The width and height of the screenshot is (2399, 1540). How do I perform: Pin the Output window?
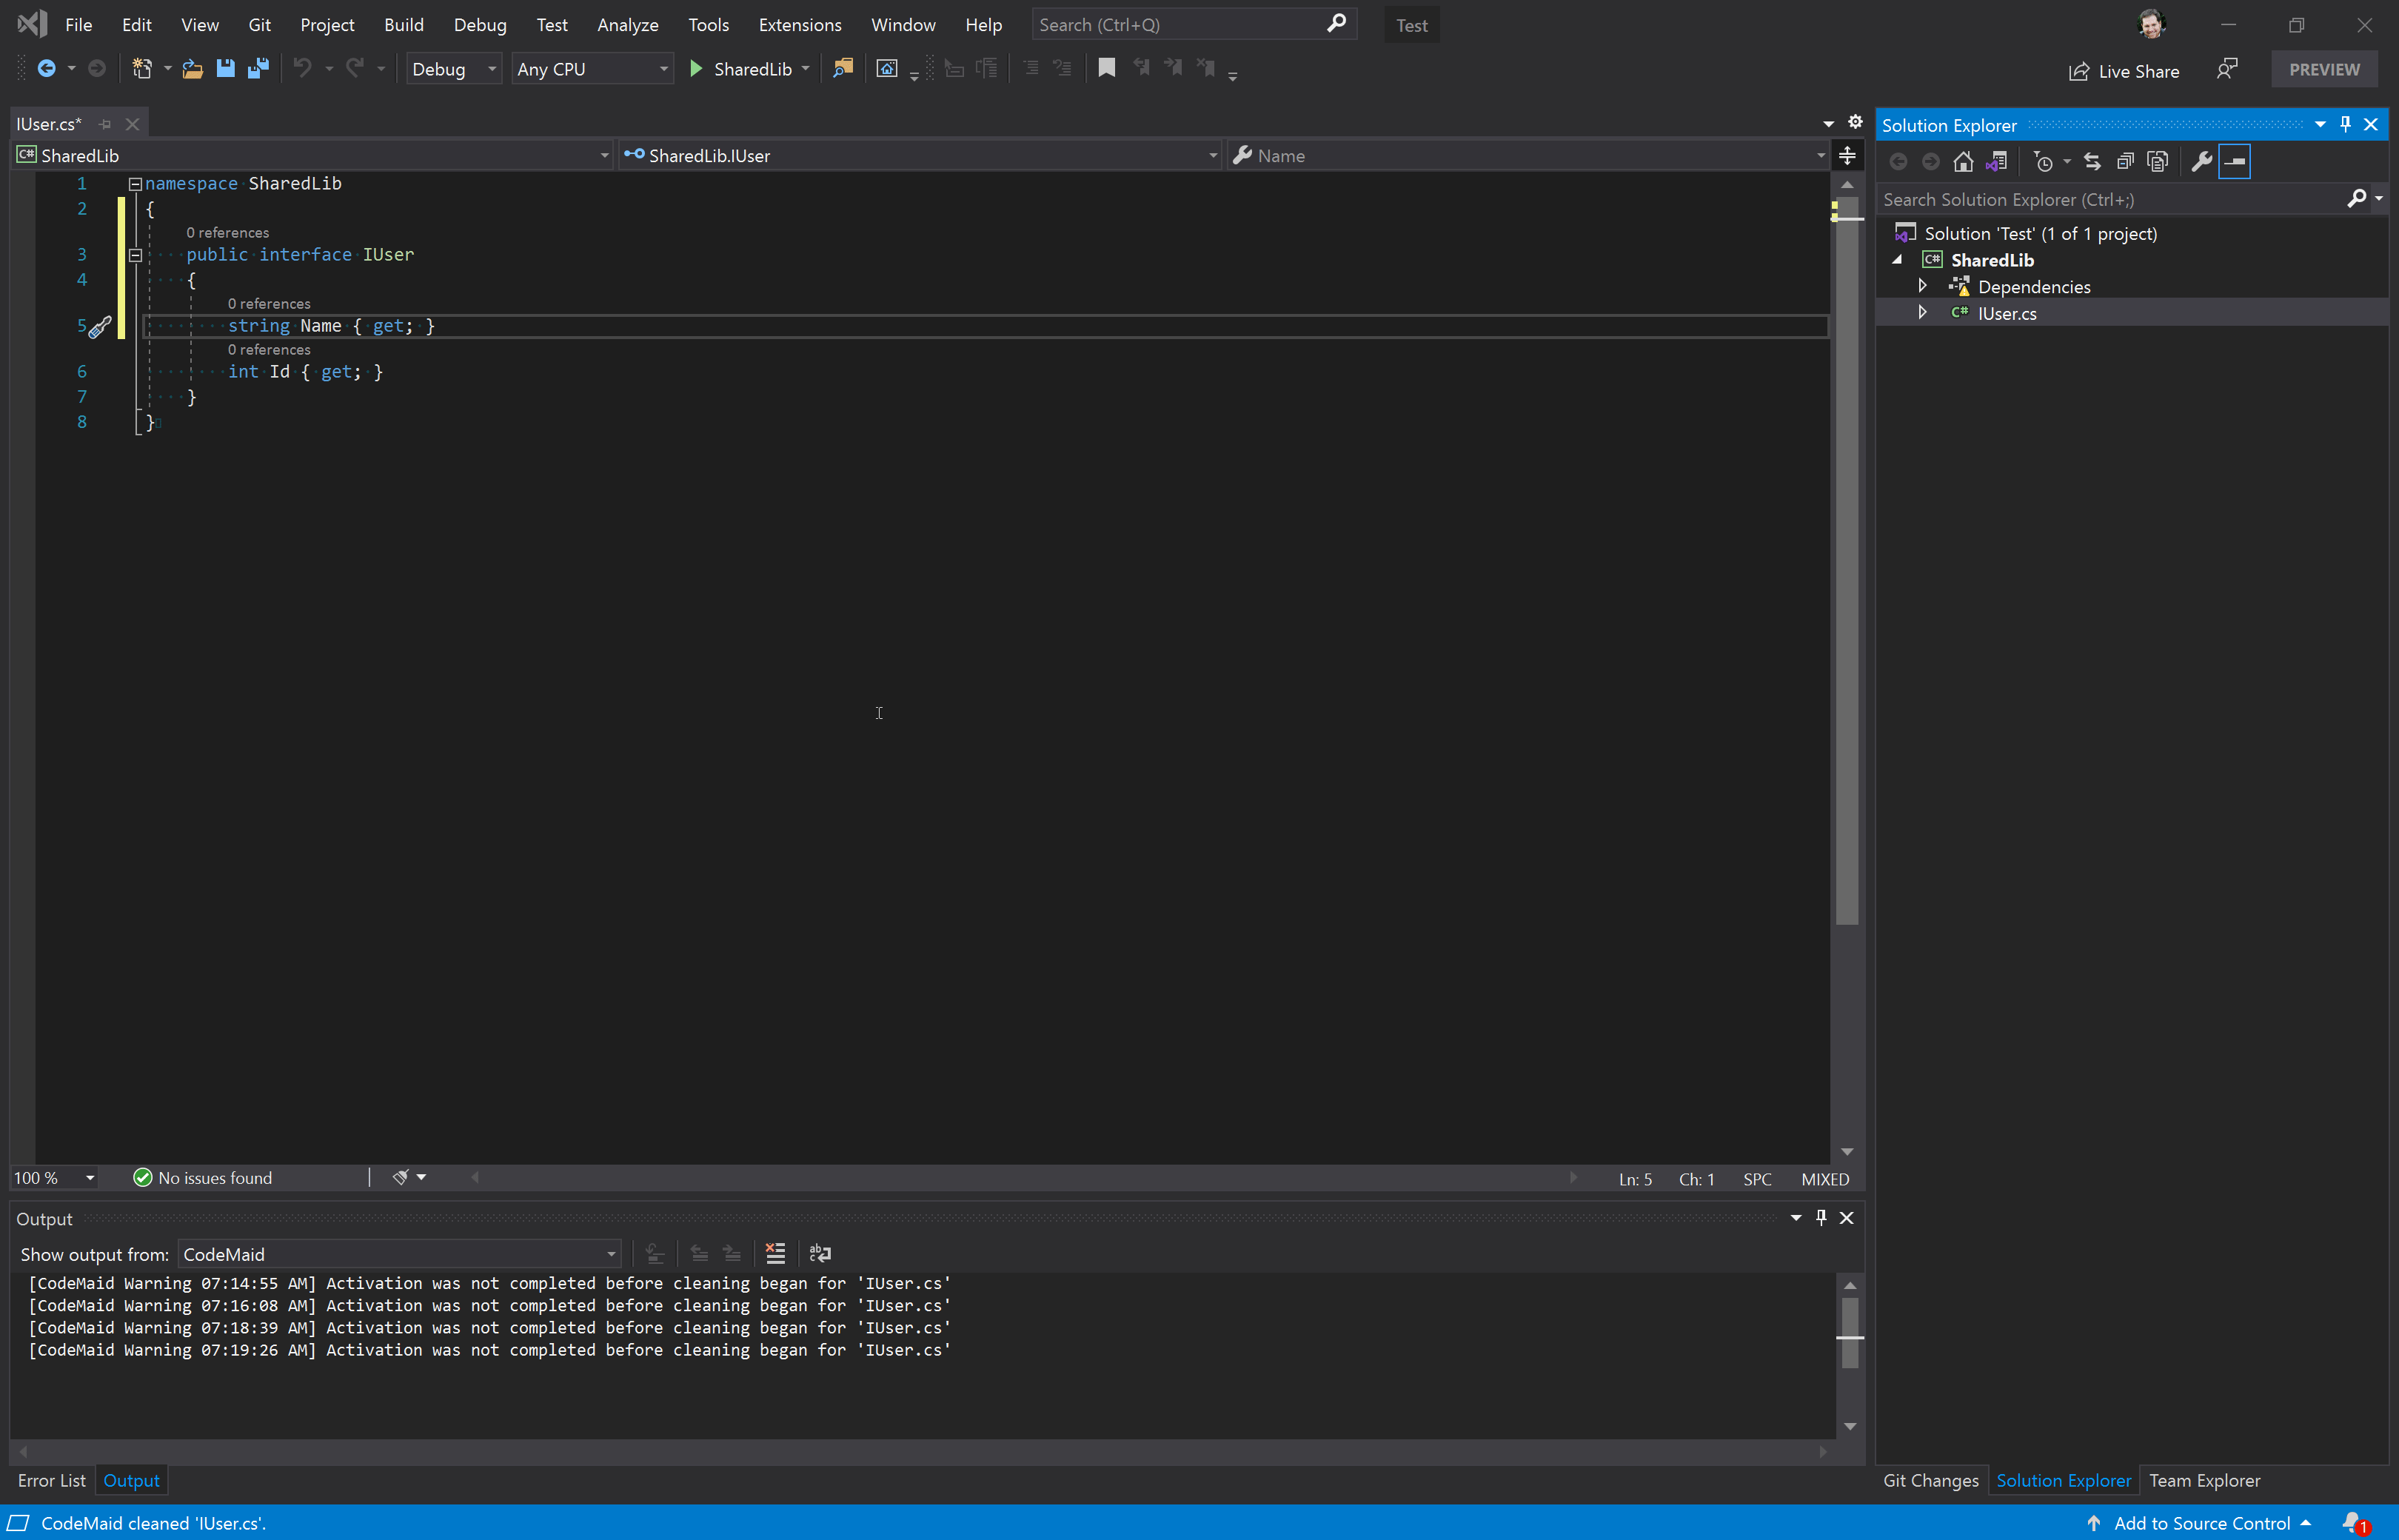(1820, 1217)
